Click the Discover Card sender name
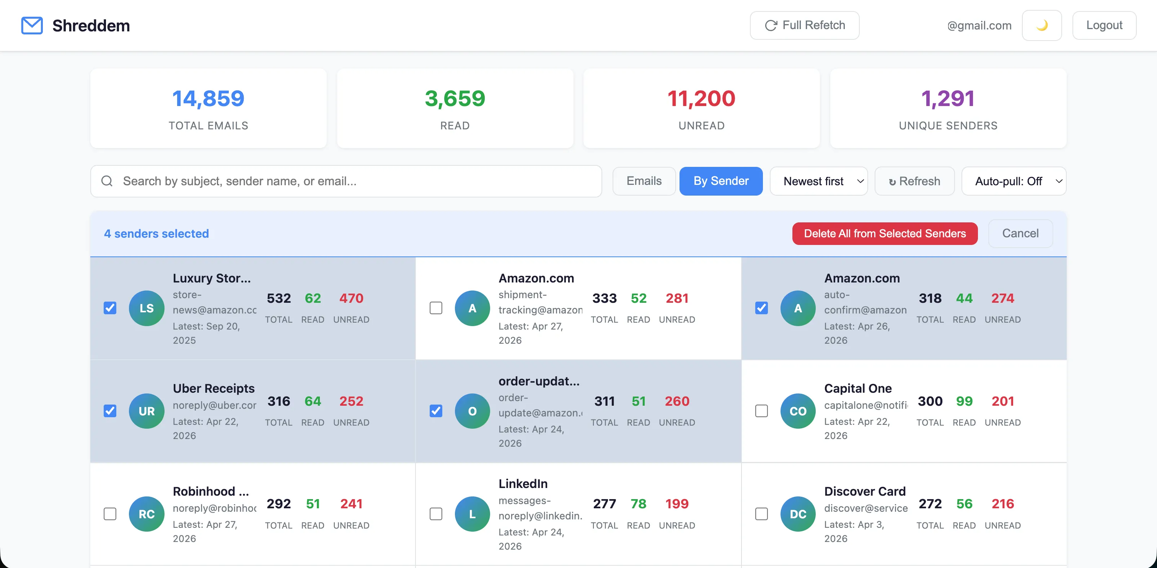The image size is (1157, 568). click(865, 491)
